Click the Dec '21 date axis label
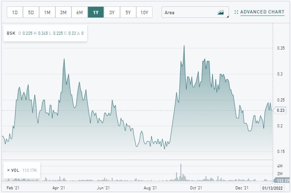This screenshot has height=193, width=291. coord(242,188)
